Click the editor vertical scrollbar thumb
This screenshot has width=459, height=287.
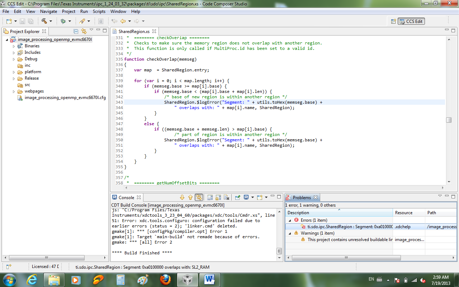[x=449, y=120]
